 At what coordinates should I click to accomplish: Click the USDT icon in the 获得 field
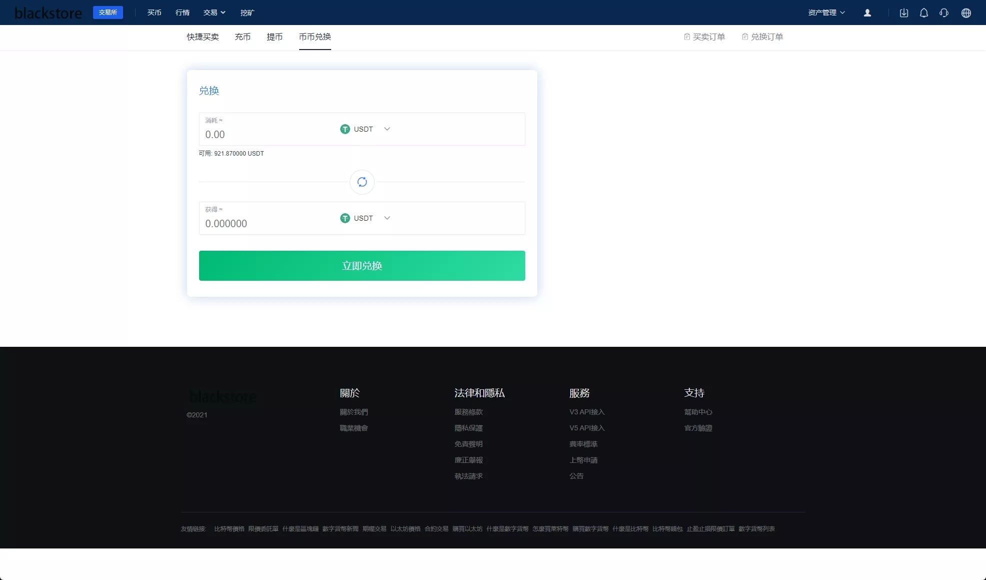coord(345,218)
